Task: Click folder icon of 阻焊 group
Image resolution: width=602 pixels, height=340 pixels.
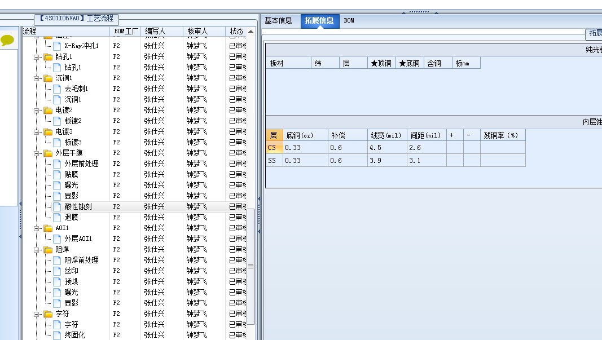Action: coord(48,250)
